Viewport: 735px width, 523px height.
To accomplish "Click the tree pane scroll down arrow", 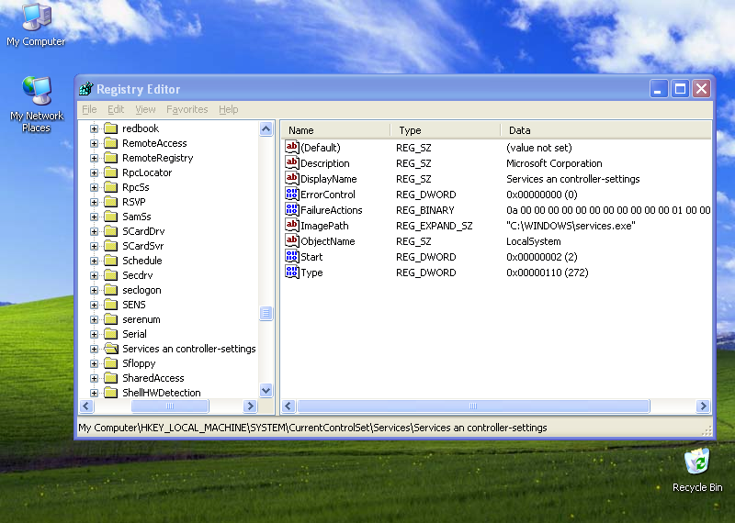I will click(266, 390).
